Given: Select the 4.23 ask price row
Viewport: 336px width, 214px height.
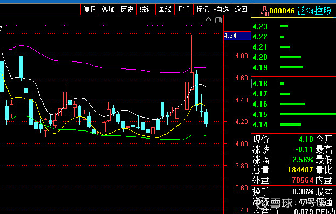Looking at the screenshot, I should click(293, 26).
